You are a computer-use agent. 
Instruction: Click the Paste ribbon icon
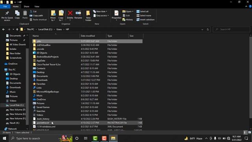coord(25,15)
